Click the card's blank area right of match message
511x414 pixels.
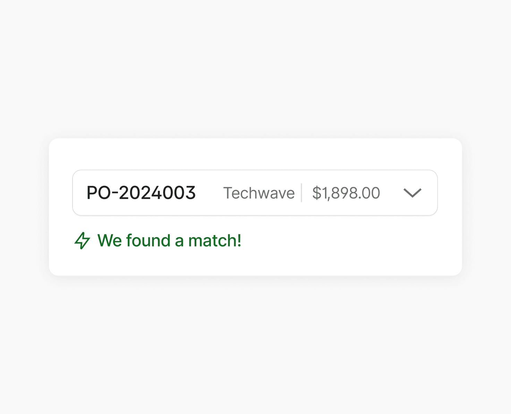[347, 241]
